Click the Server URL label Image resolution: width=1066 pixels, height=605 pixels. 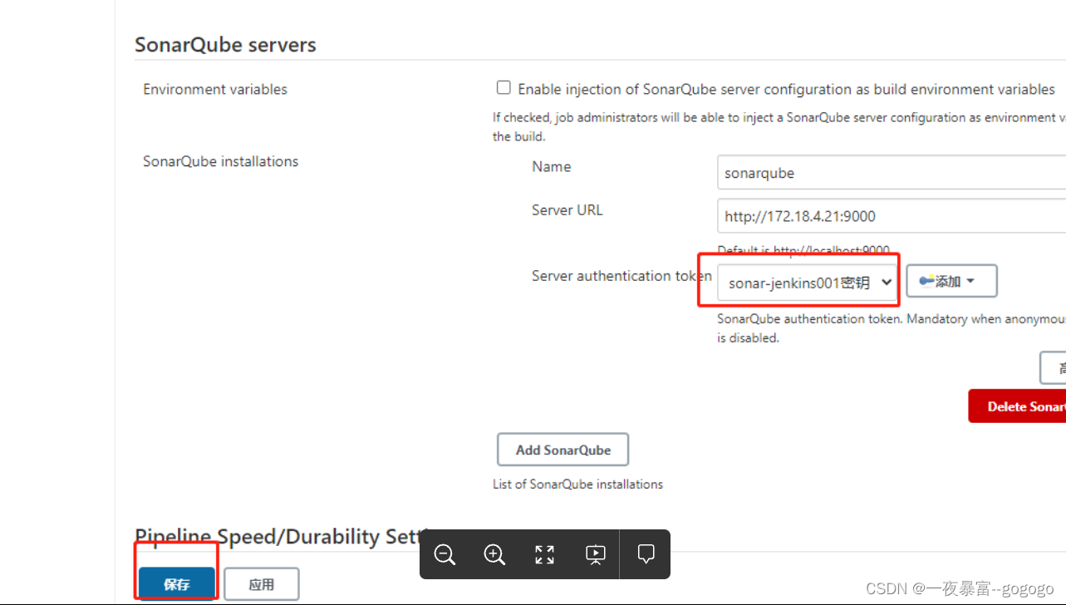[567, 210]
